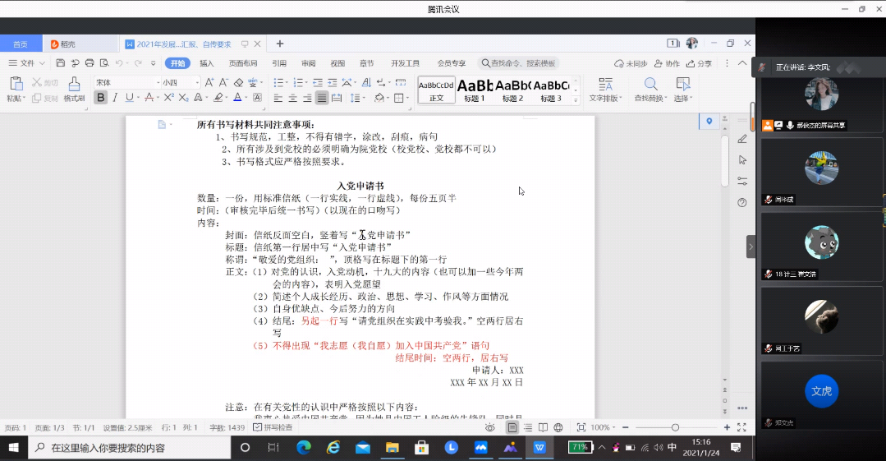Click the increase font size icon
The width and height of the screenshot is (886, 461).
tap(209, 83)
